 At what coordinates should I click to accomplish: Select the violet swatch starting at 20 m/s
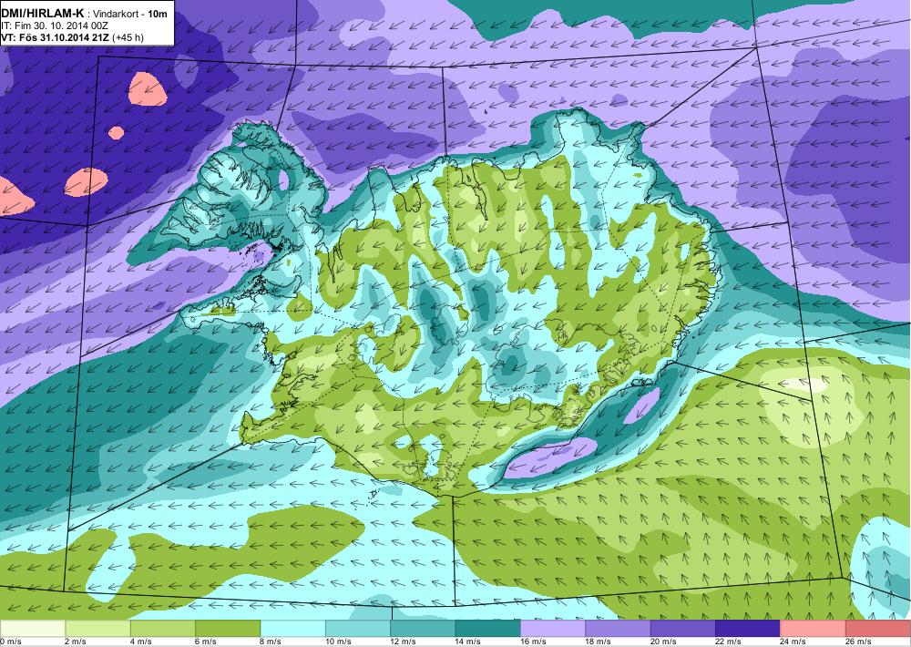tap(682, 629)
